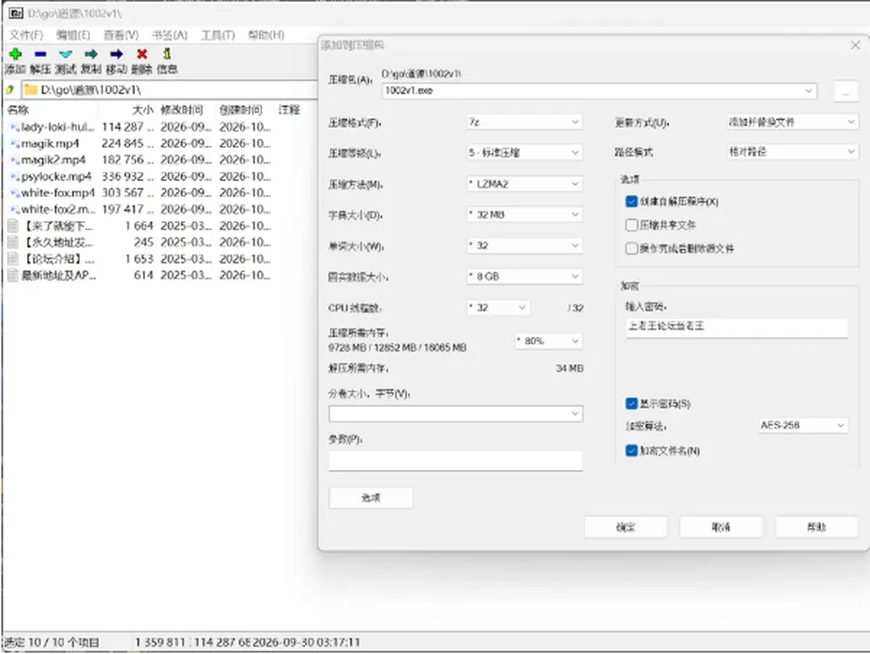
Task: Click the 选项 (Options) button
Action: pos(371,497)
